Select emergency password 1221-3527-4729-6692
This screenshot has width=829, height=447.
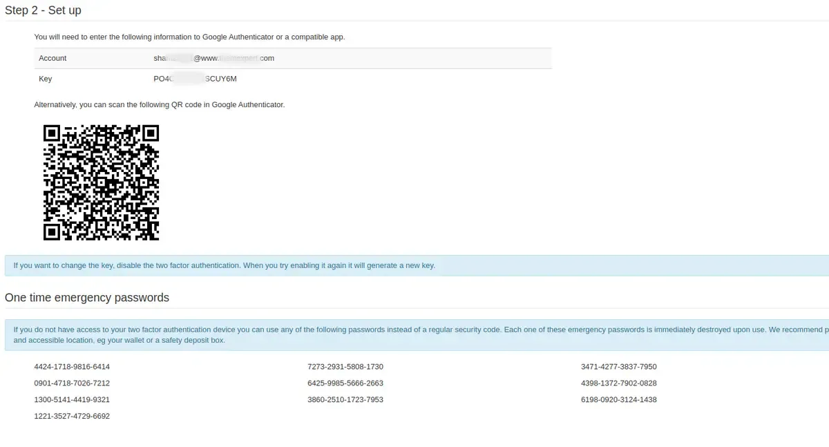pos(72,417)
